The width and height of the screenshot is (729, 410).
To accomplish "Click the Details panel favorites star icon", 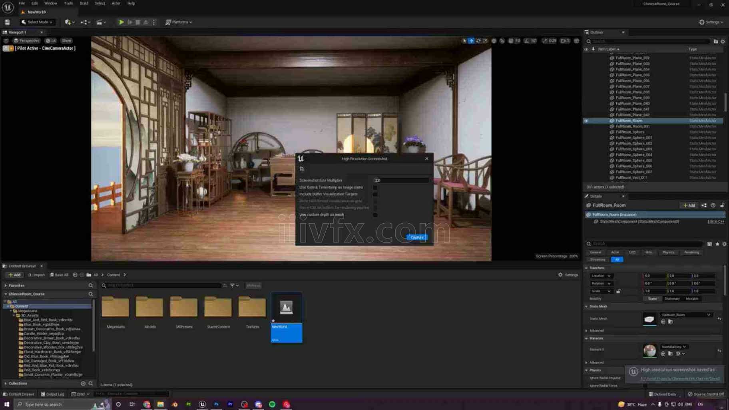I will pos(717,244).
